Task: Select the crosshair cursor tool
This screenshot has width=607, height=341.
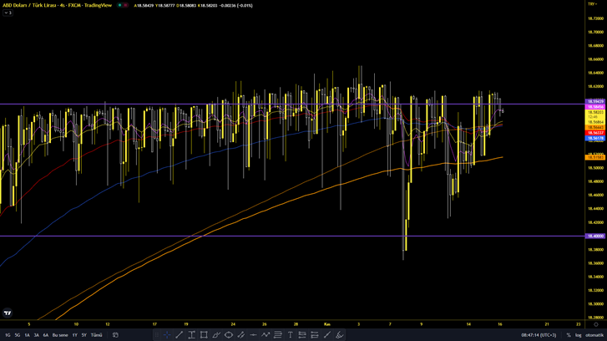Action: pyautogui.click(x=167, y=335)
